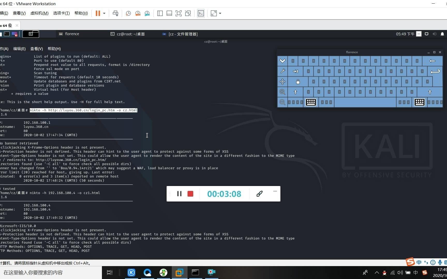The image size is (447, 279).
Task: Click the Wi-Fi network icon in system tray
Action: 392,273
